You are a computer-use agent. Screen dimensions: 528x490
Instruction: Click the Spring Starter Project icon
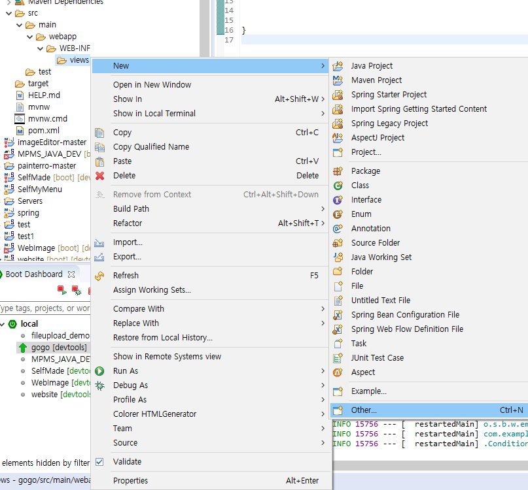[x=338, y=95]
